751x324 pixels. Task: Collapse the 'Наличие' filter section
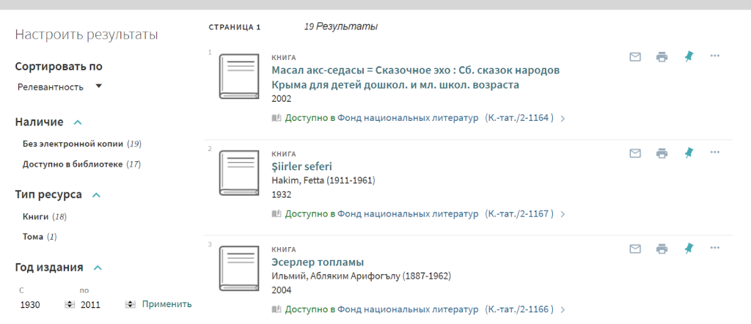pos(78,122)
